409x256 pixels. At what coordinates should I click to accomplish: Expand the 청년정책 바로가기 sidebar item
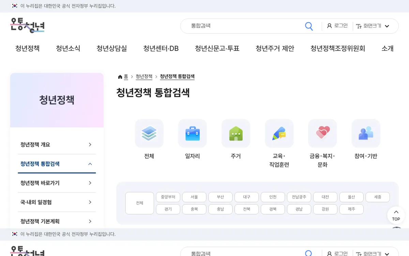click(57, 183)
